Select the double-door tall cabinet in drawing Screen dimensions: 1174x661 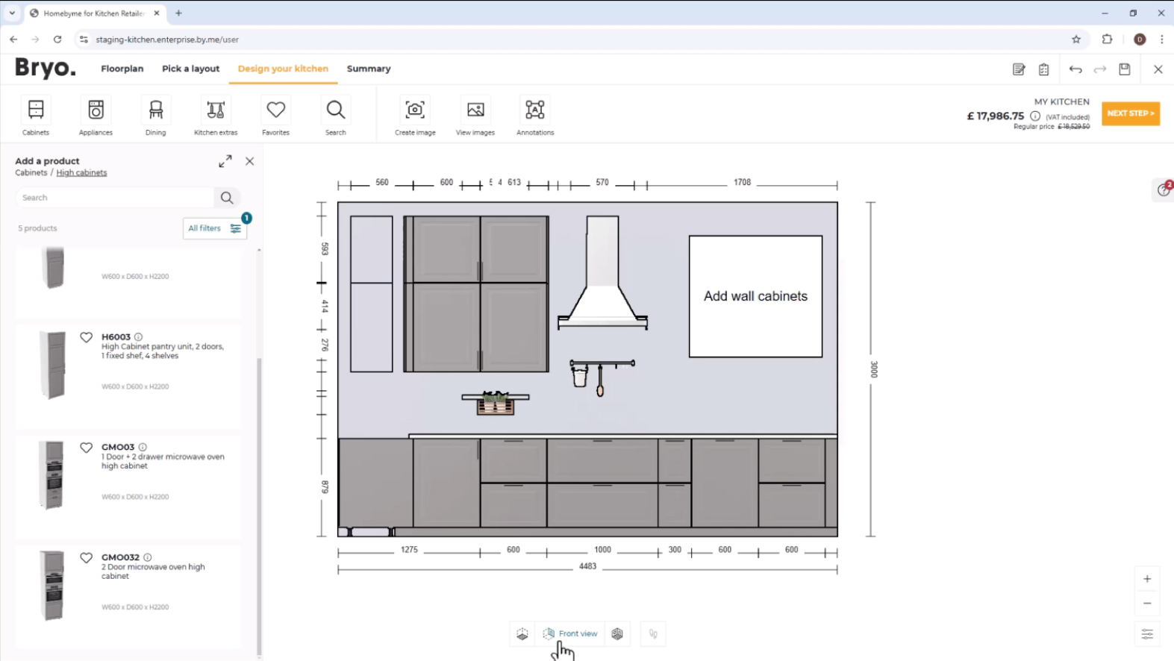tap(476, 294)
